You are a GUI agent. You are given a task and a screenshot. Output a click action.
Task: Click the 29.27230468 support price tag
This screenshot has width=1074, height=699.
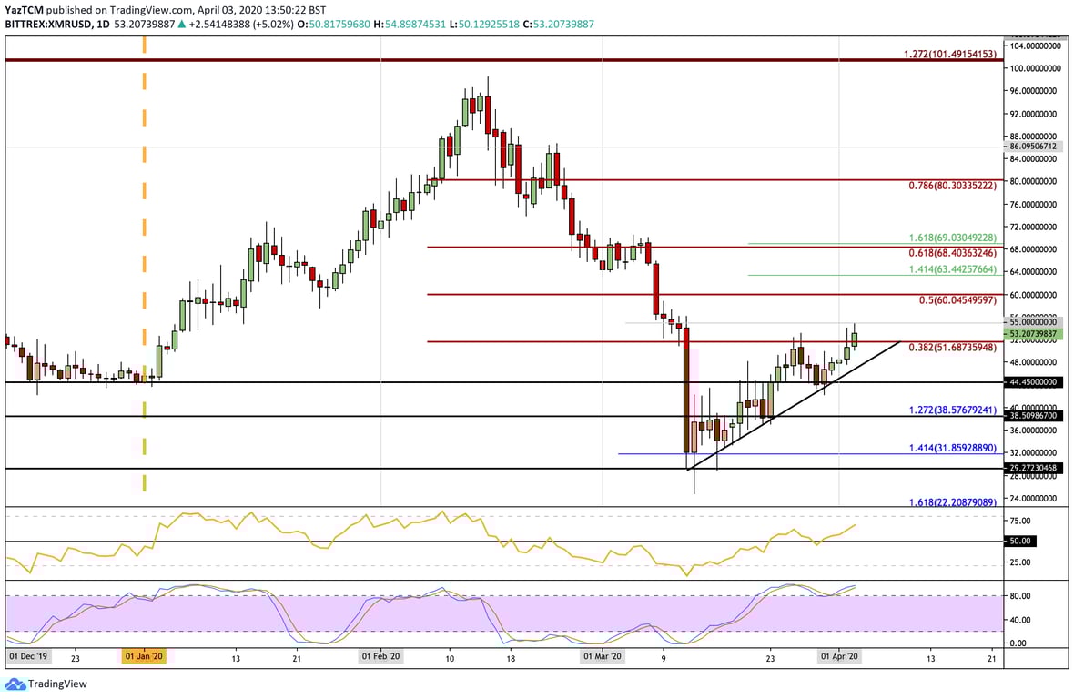point(1031,468)
